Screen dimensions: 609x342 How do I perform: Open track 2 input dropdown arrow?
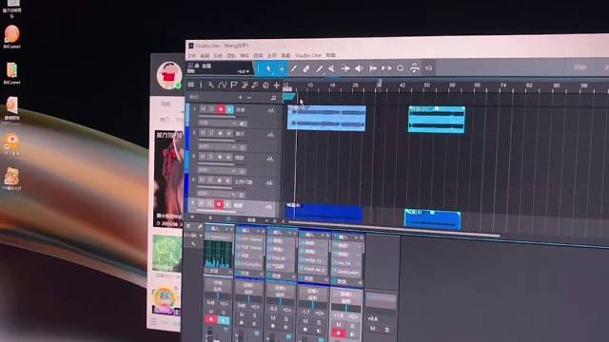tap(234, 147)
